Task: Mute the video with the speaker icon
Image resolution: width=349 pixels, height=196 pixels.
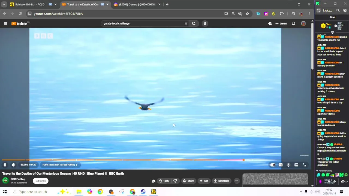Action: 13,165
